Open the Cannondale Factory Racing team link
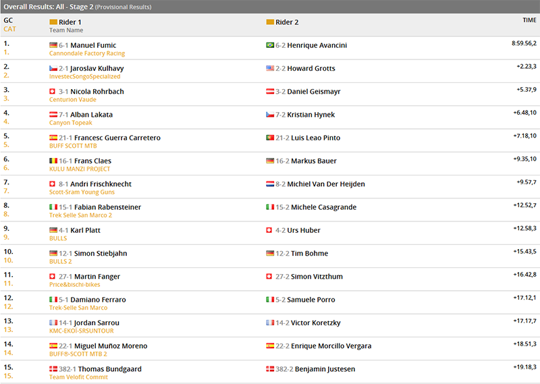This screenshot has width=540, height=384. click(x=87, y=53)
